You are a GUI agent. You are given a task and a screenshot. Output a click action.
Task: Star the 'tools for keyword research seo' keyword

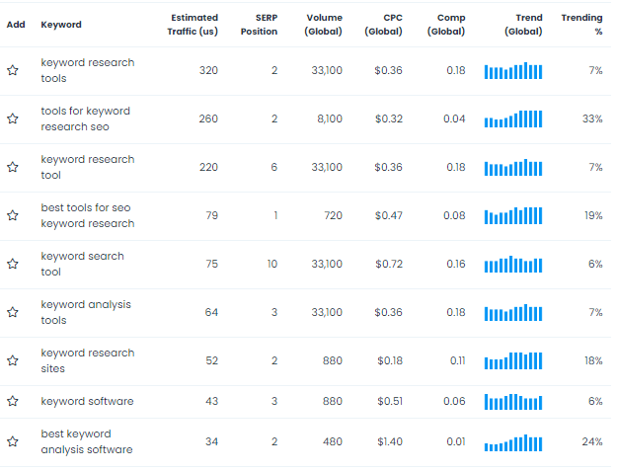(x=13, y=118)
